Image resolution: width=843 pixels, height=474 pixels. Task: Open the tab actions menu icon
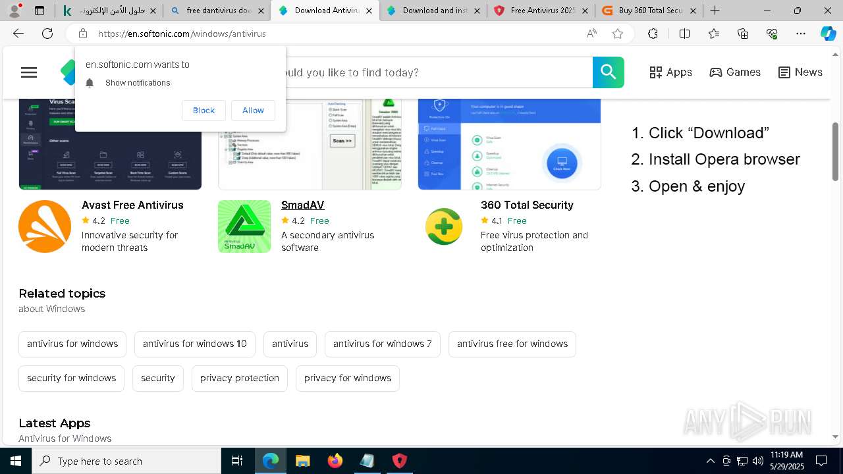(x=40, y=11)
